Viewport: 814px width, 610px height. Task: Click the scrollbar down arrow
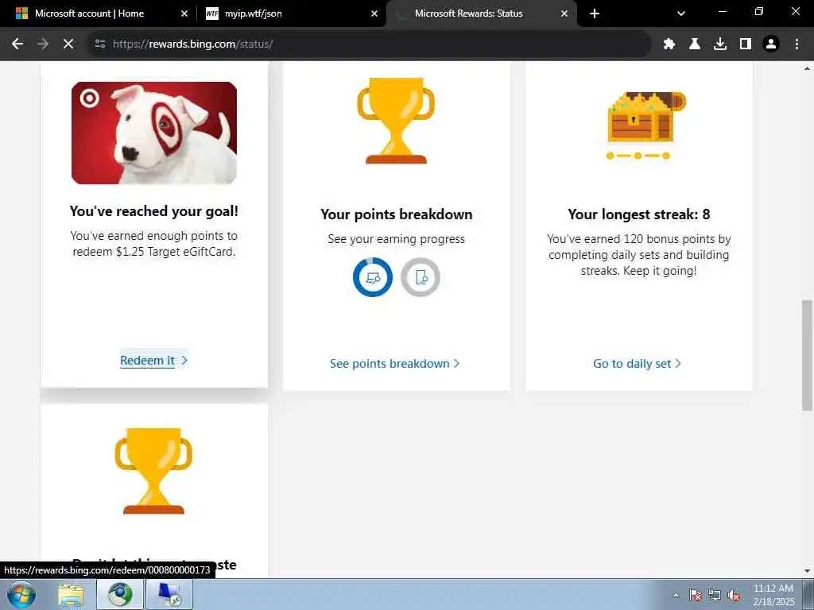(x=808, y=571)
